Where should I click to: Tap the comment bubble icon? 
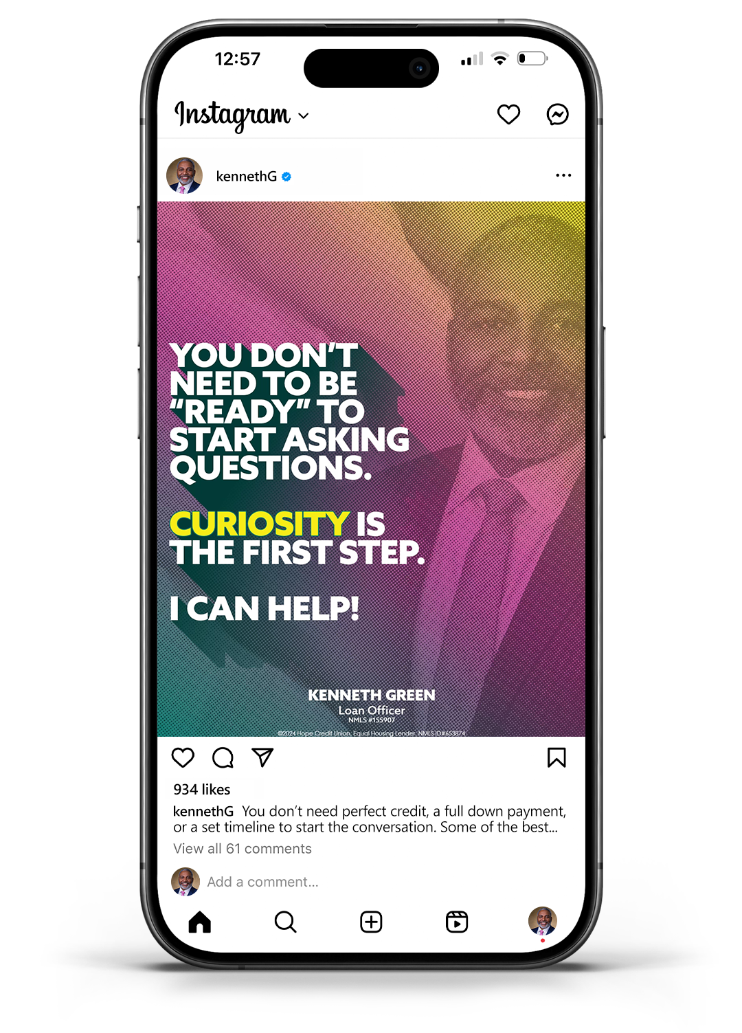coord(223,757)
